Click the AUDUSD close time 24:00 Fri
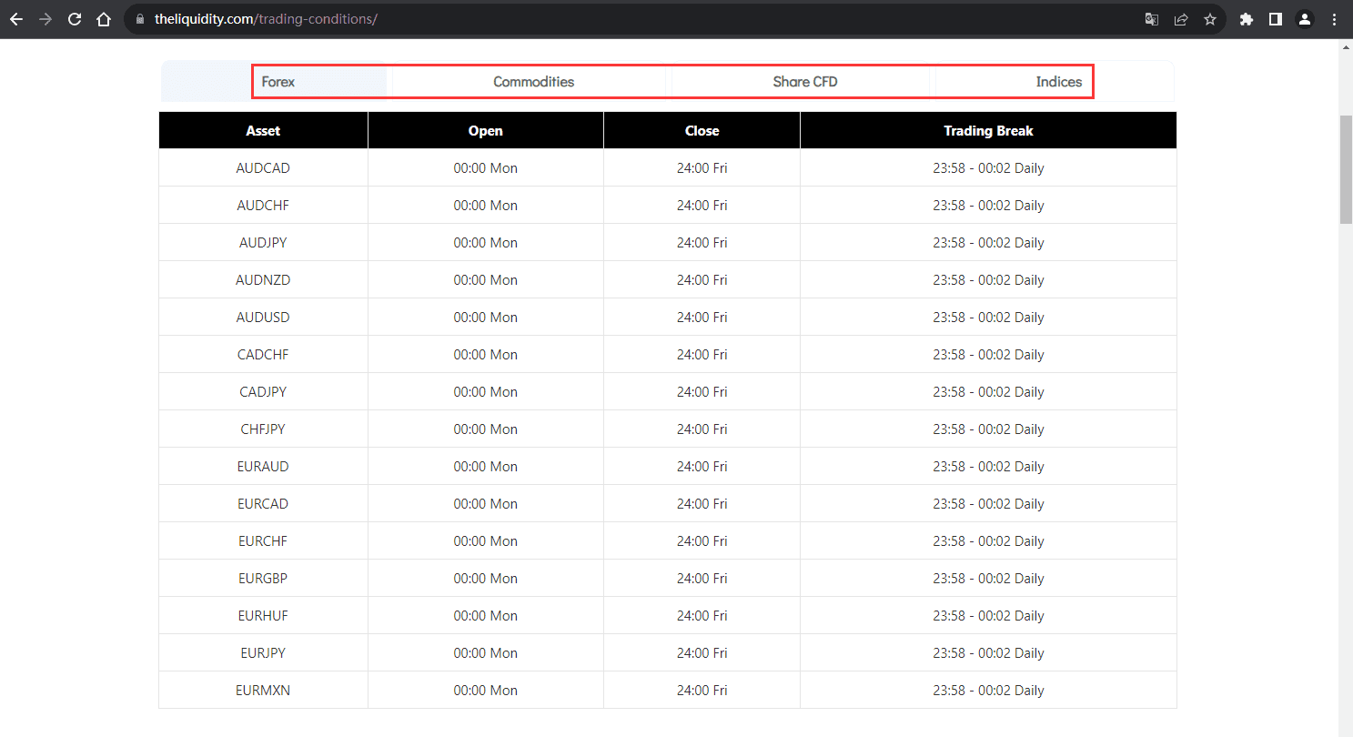Screen dimensions: 1353x737 point(702,318)
